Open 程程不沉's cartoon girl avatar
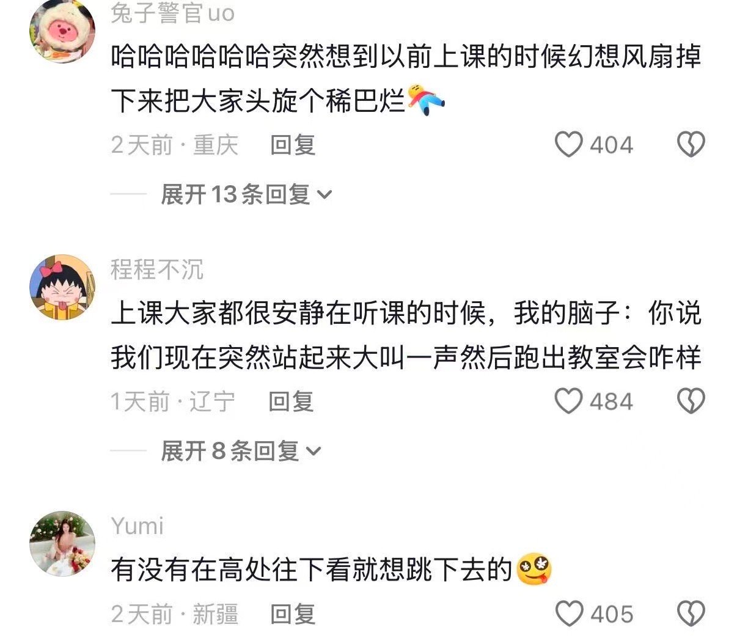Viewport: 737px width, 641px height. [x=62, y=287]
